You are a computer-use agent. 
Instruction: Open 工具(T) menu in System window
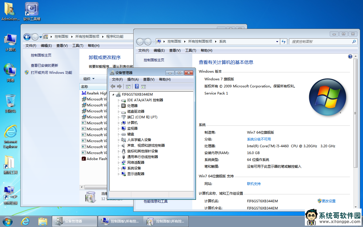191,51
